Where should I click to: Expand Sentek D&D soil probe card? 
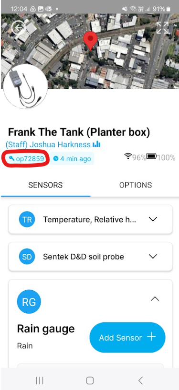point(90,257)
